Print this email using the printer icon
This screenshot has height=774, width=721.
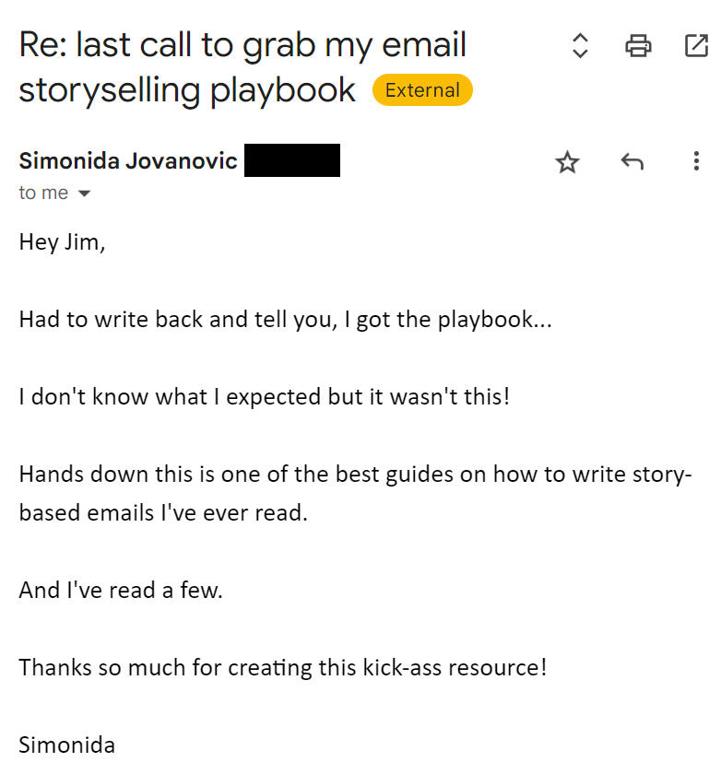(638, 45)
